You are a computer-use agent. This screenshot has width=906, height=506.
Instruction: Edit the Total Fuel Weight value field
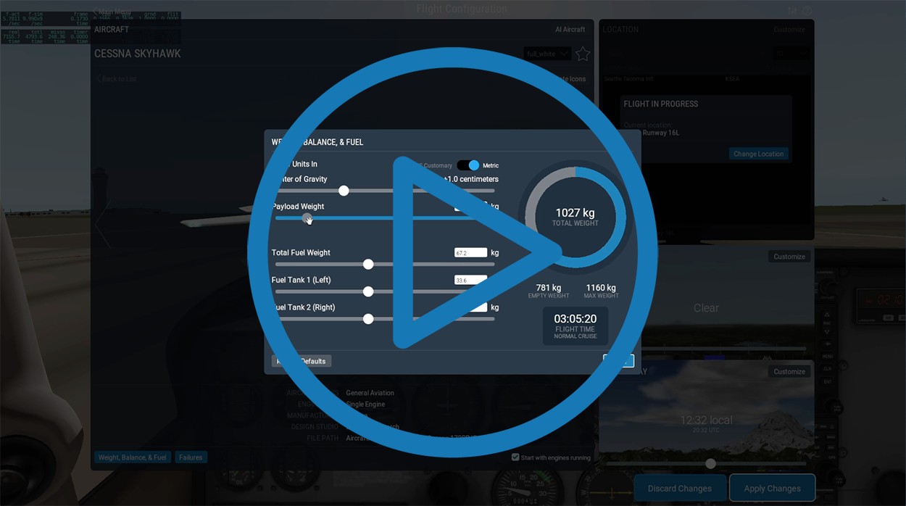[470, 253]
